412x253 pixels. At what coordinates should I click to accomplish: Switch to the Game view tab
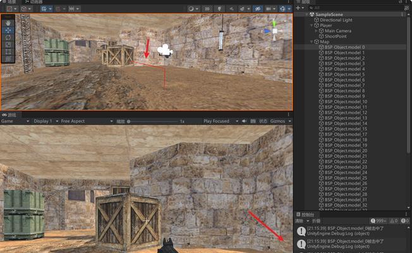pos(9,115)
